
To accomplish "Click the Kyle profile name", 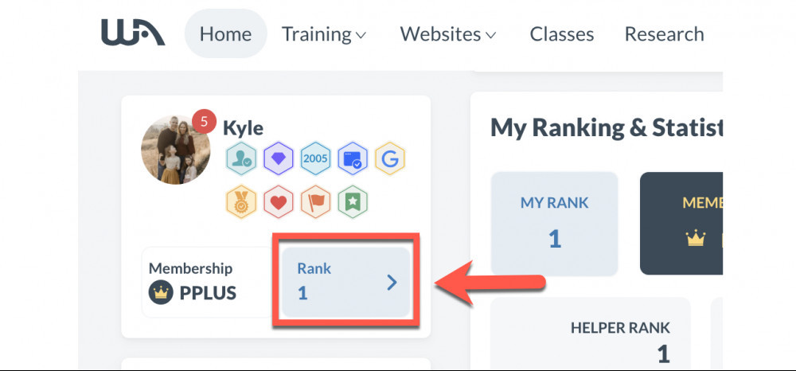I will click(x=243, y=128).
